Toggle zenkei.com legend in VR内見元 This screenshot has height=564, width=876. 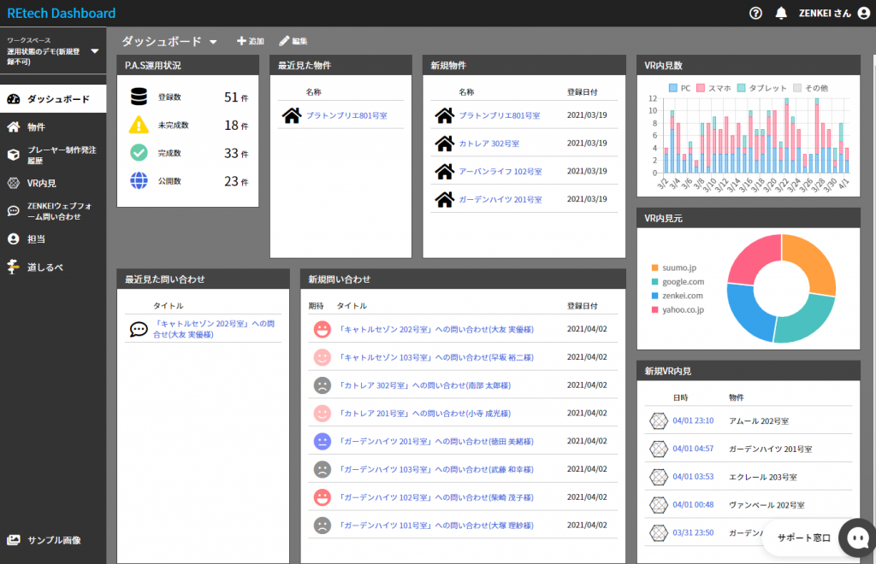[678, 296]
